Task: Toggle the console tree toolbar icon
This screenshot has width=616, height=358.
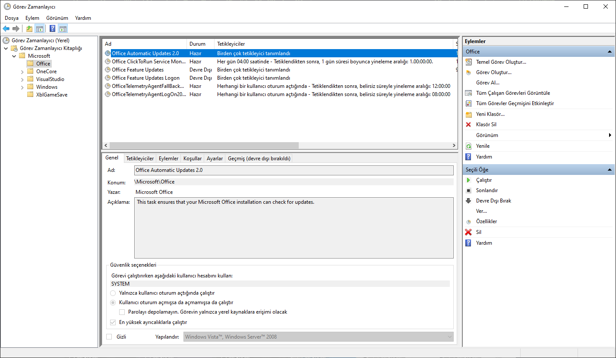Action: 39,29
